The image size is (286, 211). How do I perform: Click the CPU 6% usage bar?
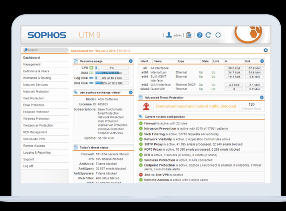click(112, 68)
